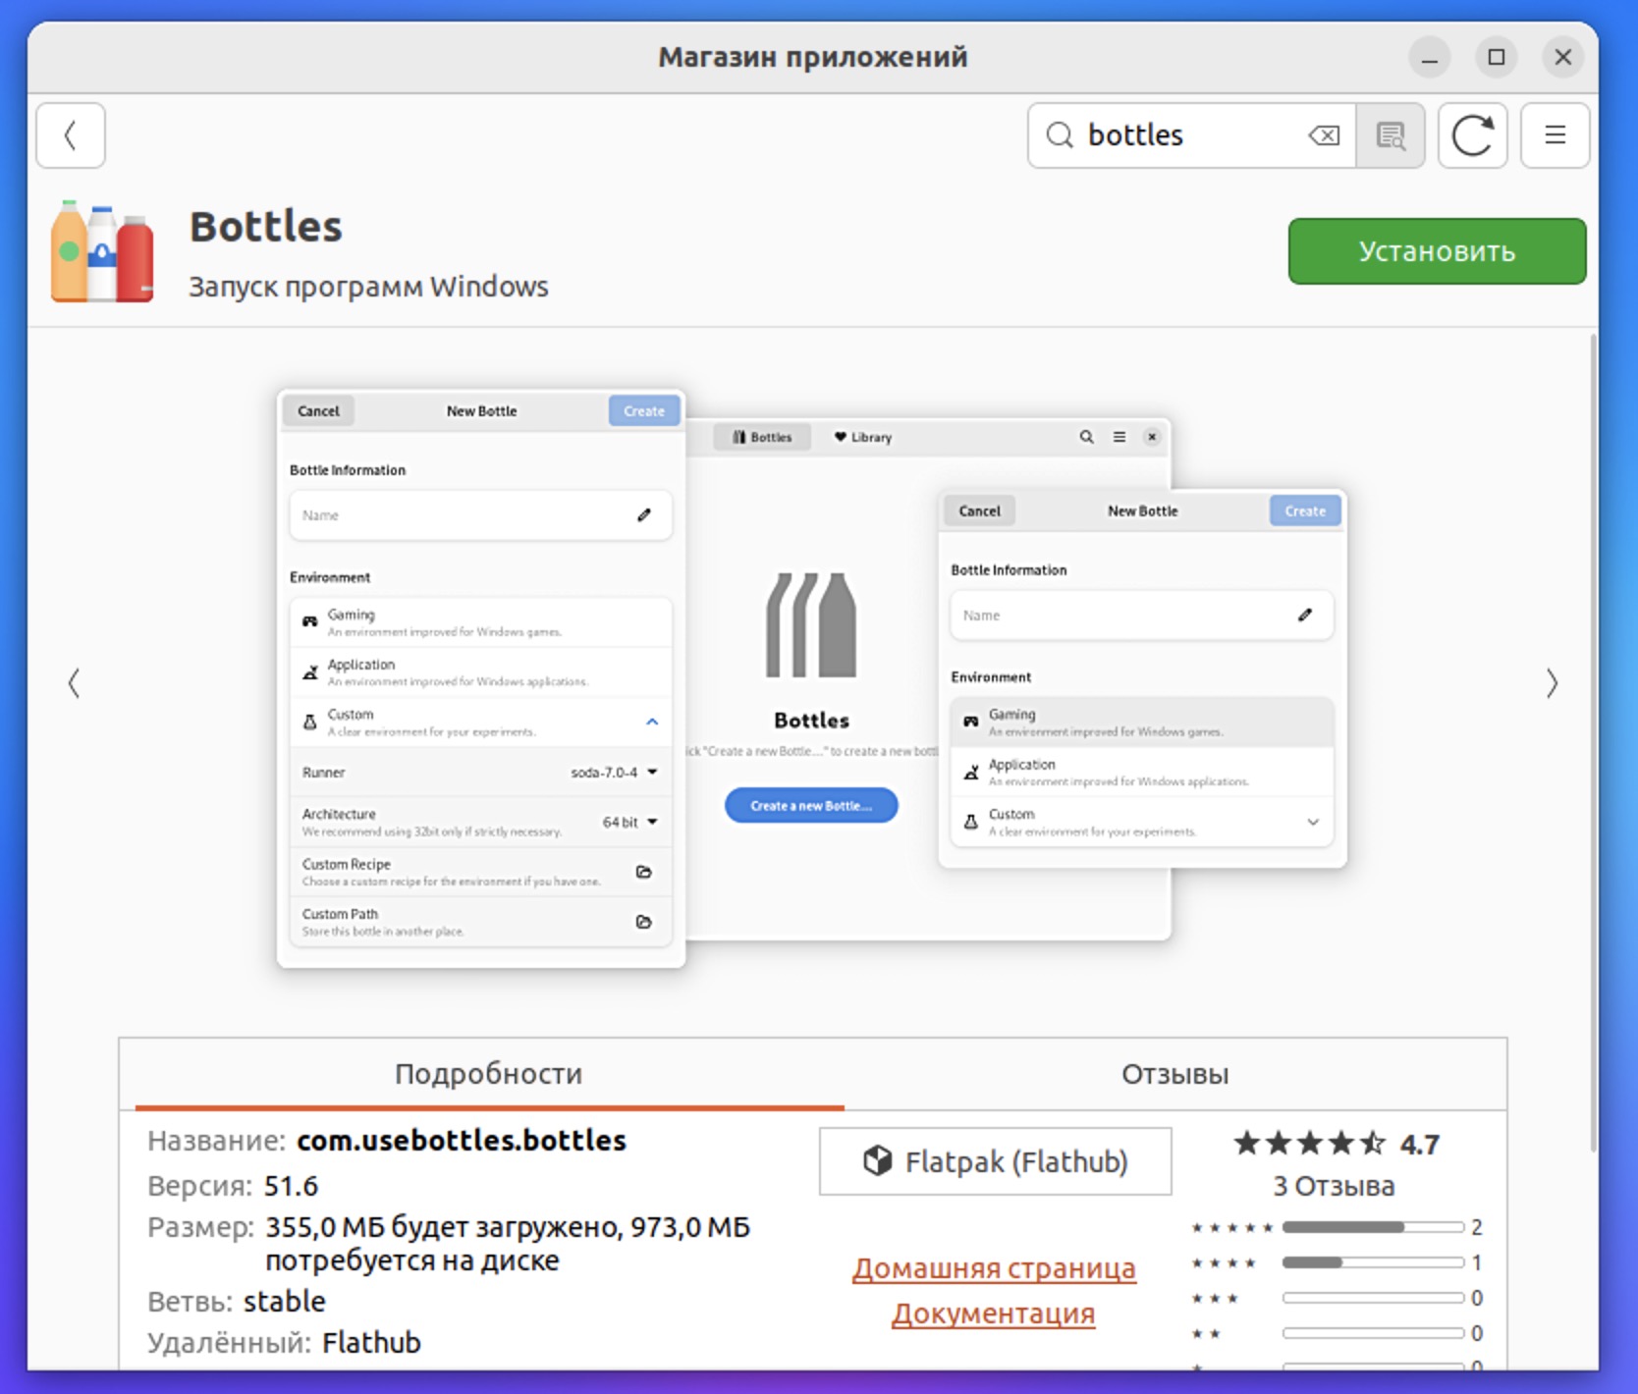1638x1394 pixels.
Task: Open the Bottles screenshot preview
Action: [812, 678]
